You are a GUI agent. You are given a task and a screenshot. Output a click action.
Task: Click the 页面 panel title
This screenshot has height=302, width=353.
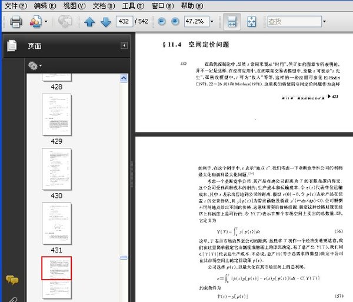click(x=35, y=46)
